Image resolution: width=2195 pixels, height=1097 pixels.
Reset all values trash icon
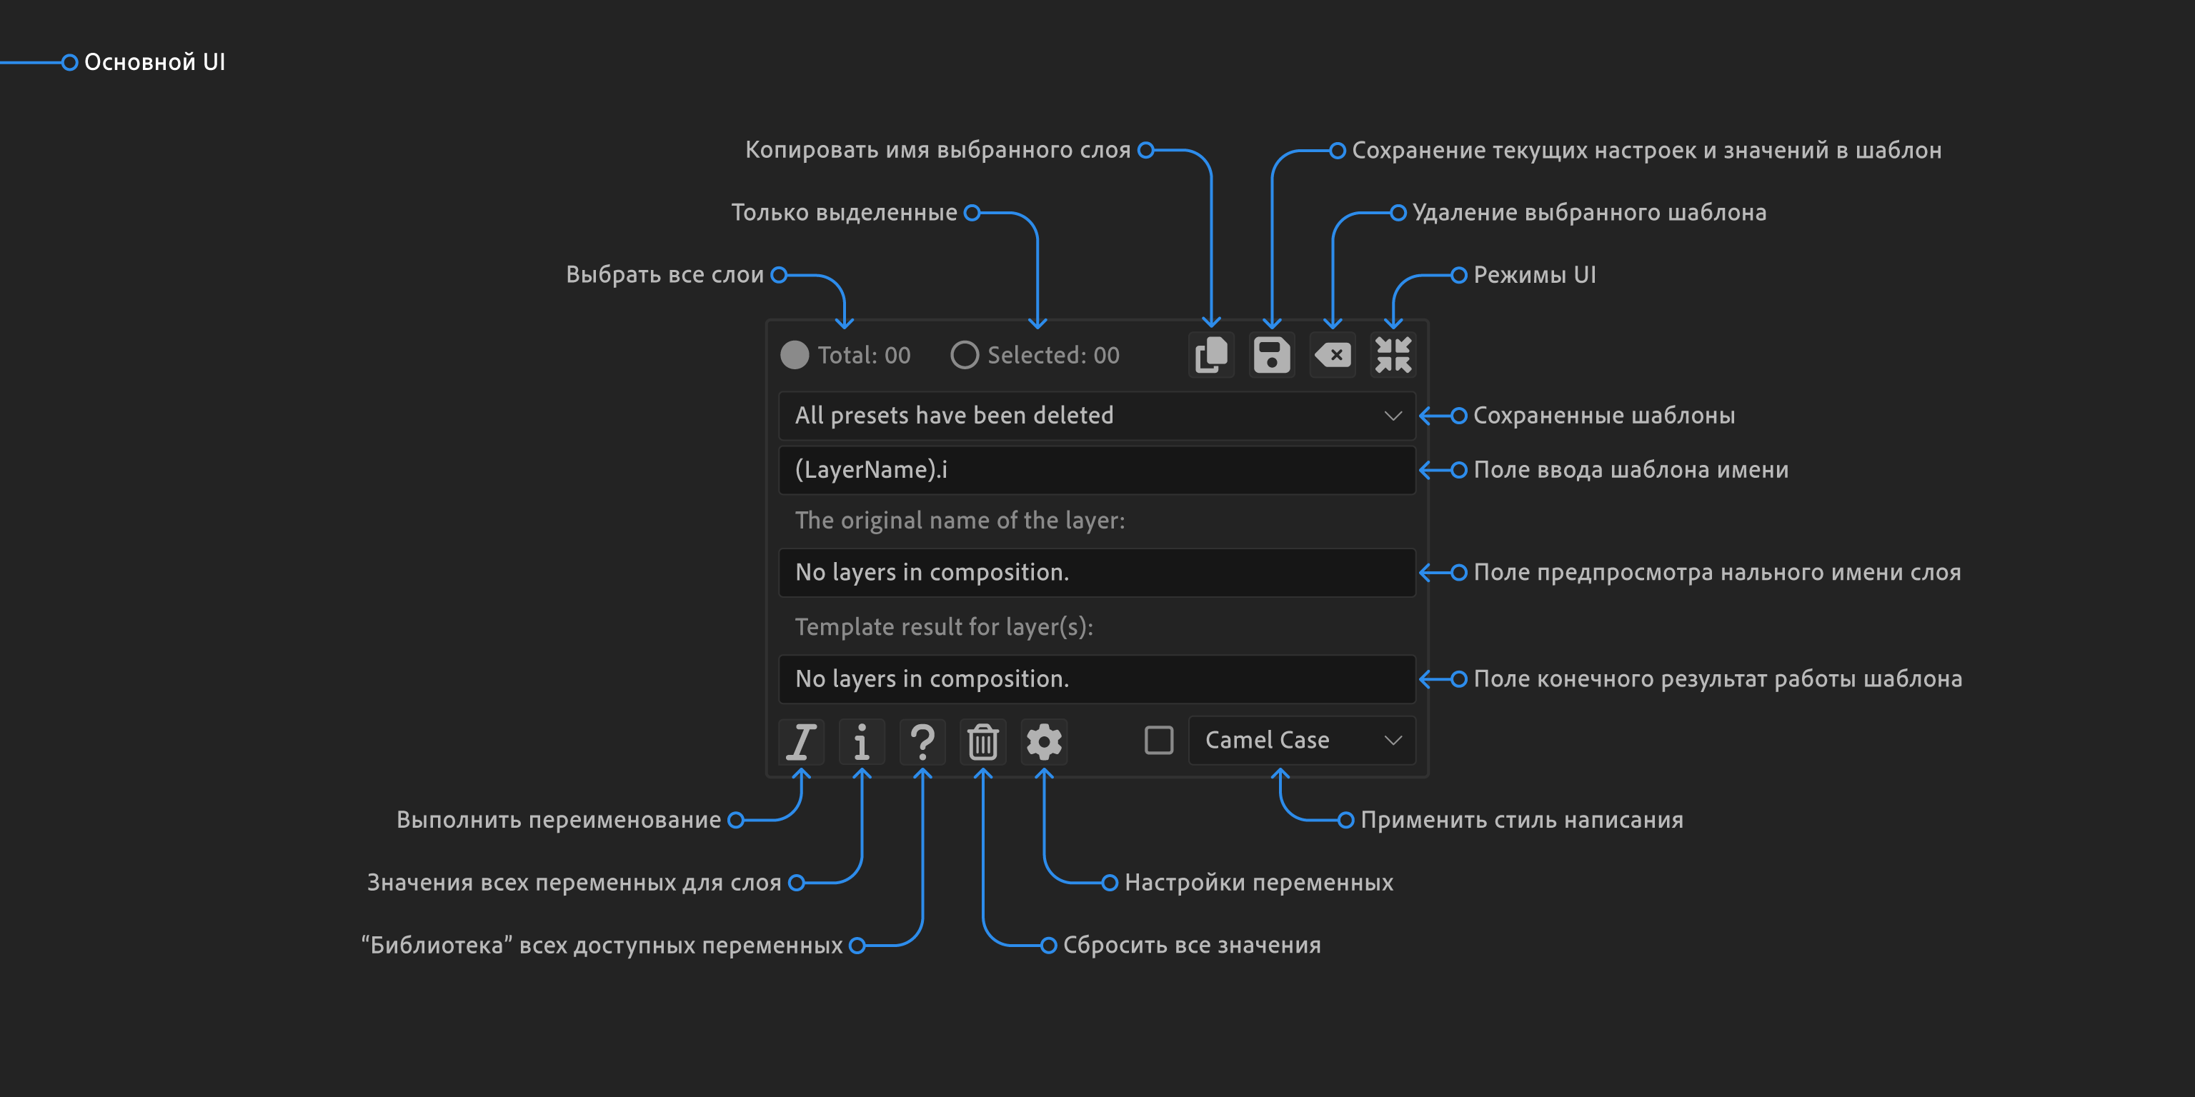point(982,741)
